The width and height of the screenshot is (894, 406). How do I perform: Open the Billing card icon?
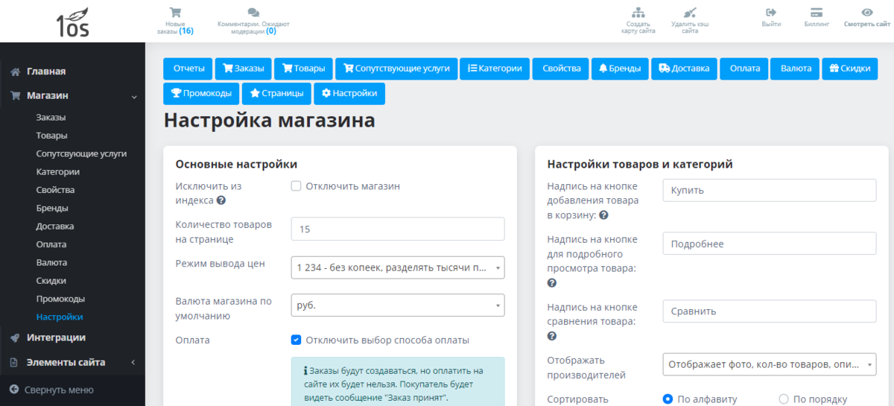[817, 13]
